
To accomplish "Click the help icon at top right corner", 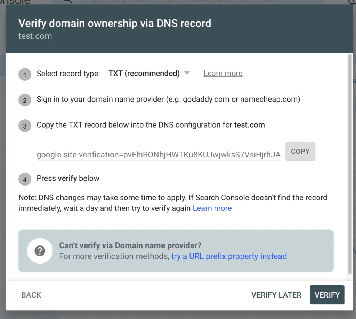I will coord(353,2).
